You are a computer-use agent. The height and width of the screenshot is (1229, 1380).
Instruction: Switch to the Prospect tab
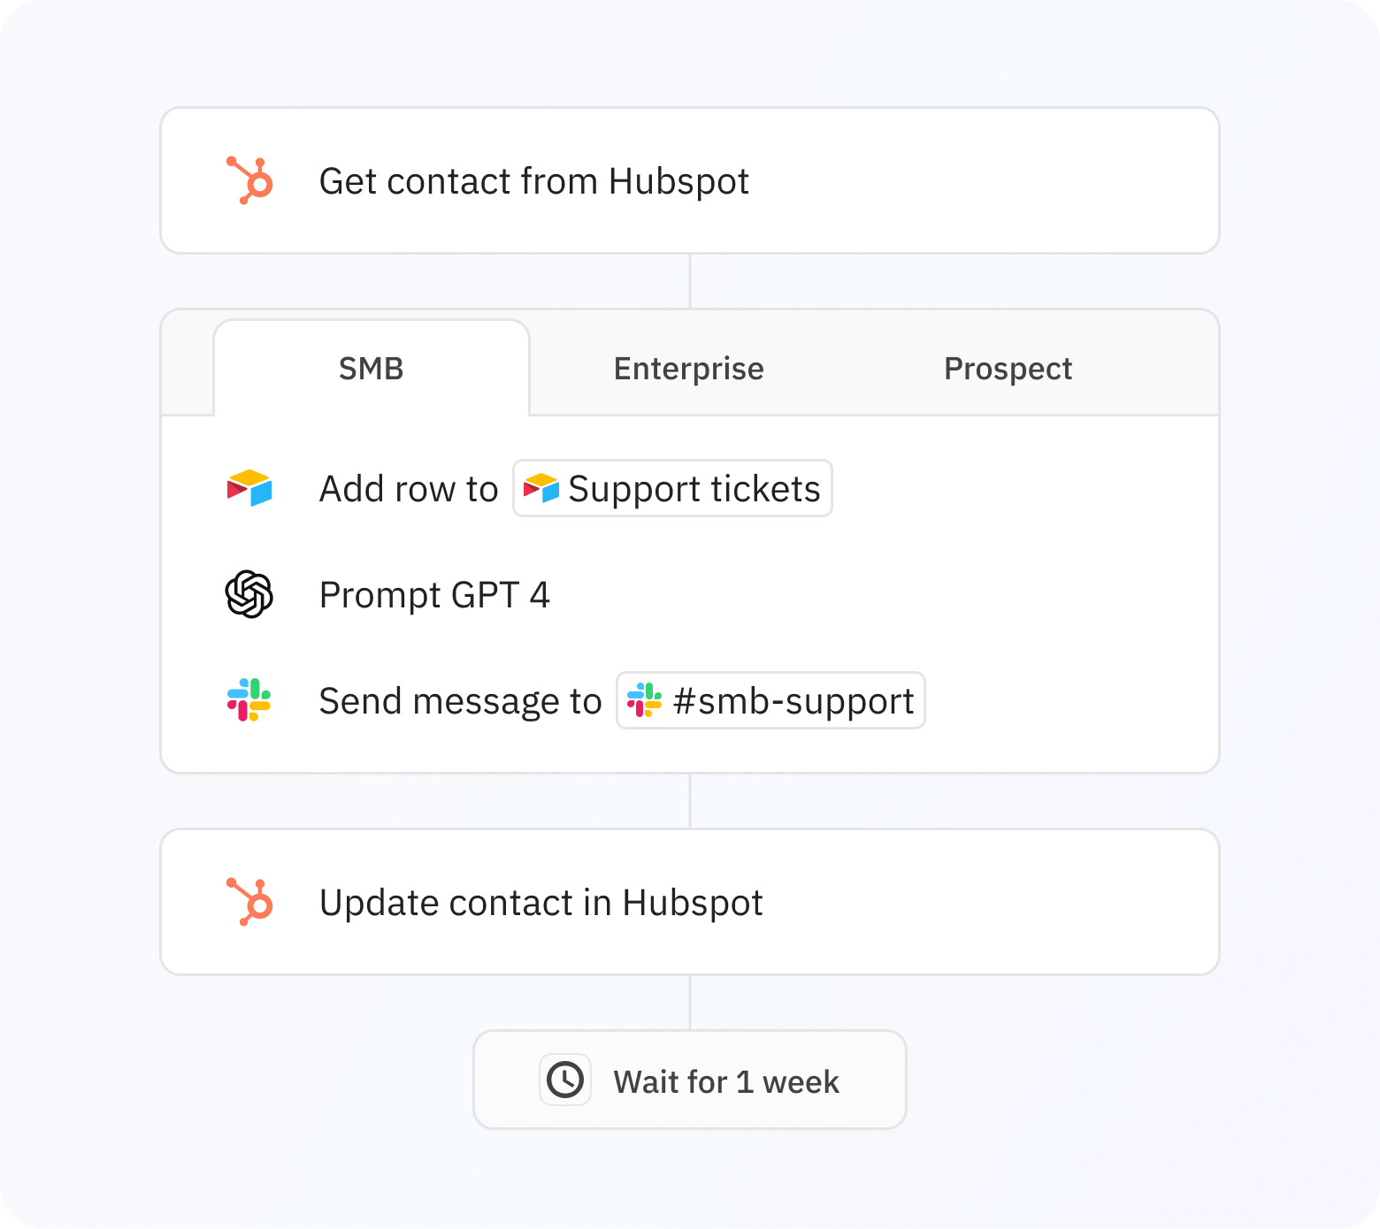pos(1008,369)
